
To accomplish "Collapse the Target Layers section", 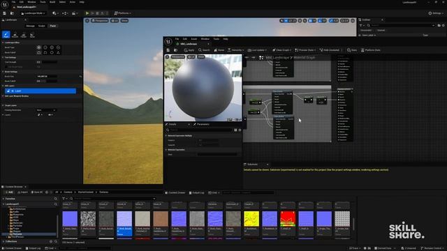I will [x=3, y=105].
